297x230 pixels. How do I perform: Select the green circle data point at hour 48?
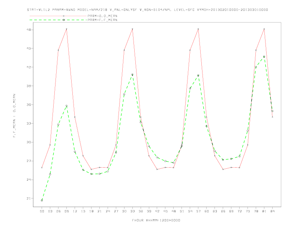pyautogui.click(x=174, y=163)
